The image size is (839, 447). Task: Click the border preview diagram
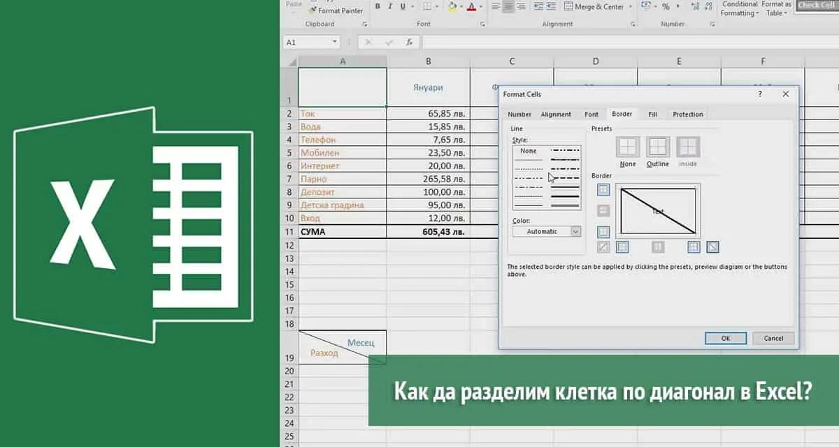click(x=658, y=211)
